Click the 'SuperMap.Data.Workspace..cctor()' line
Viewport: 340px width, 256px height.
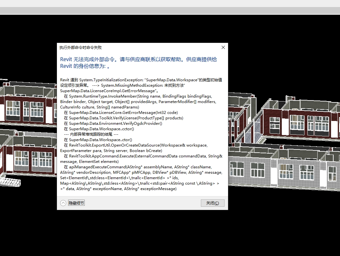[x=99, y=129]
